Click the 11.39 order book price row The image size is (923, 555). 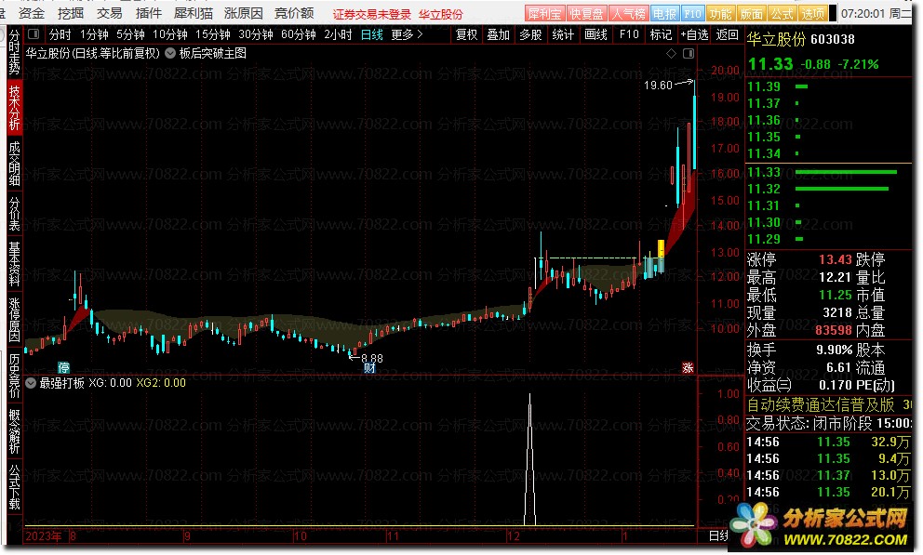click(x=829, y=86)
